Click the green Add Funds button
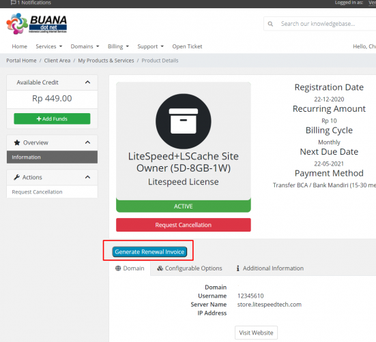The width and height of the screenshot is (376, 342). (52, 119)
